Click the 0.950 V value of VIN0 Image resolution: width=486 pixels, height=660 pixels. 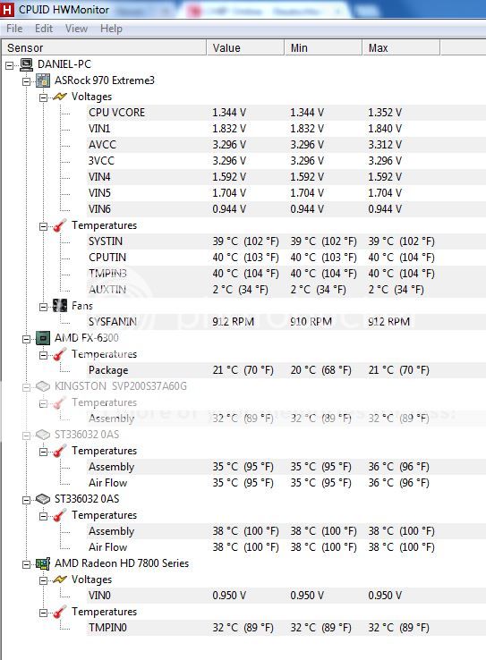pos(229,596)
